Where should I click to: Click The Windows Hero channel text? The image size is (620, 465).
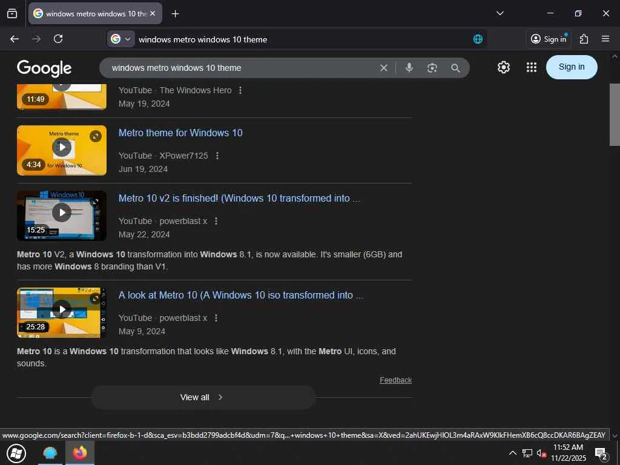click(x=196, y=91)
